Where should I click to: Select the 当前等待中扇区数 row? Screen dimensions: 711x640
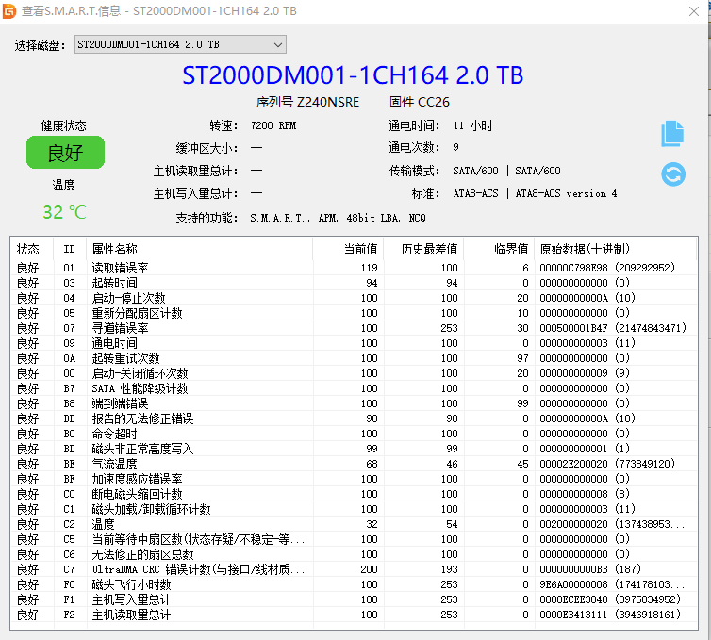coord(354,539)
